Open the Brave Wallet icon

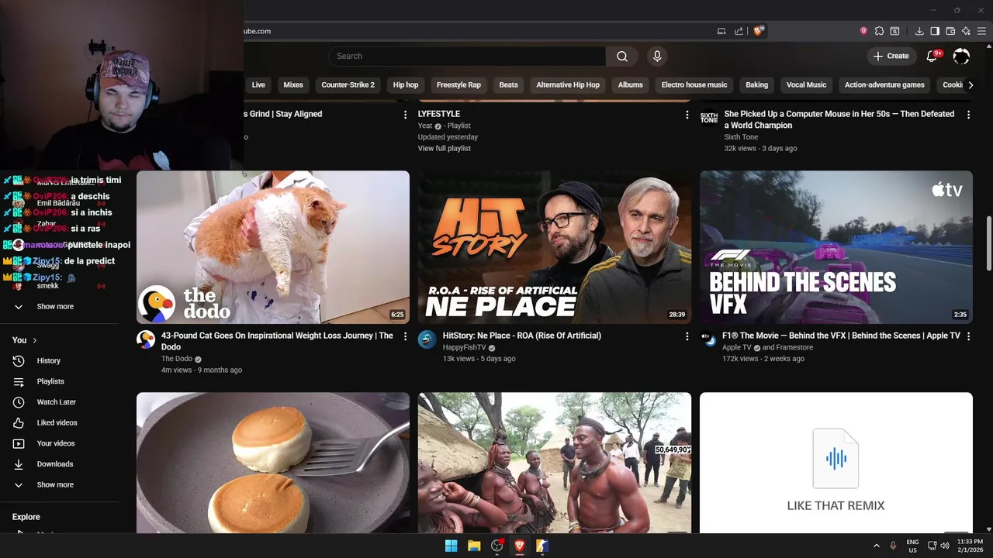click(x=950, y=31)
